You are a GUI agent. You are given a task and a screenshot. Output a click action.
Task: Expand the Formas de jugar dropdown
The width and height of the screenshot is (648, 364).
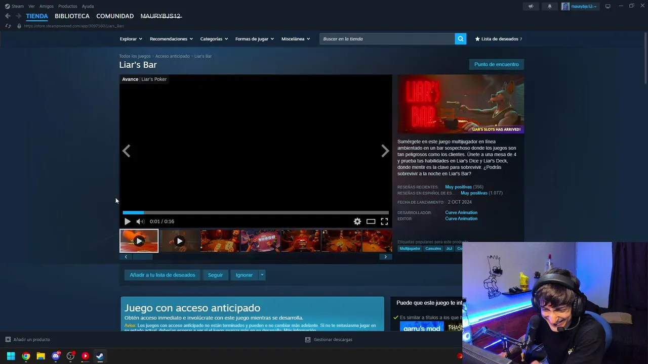(255, 39)
